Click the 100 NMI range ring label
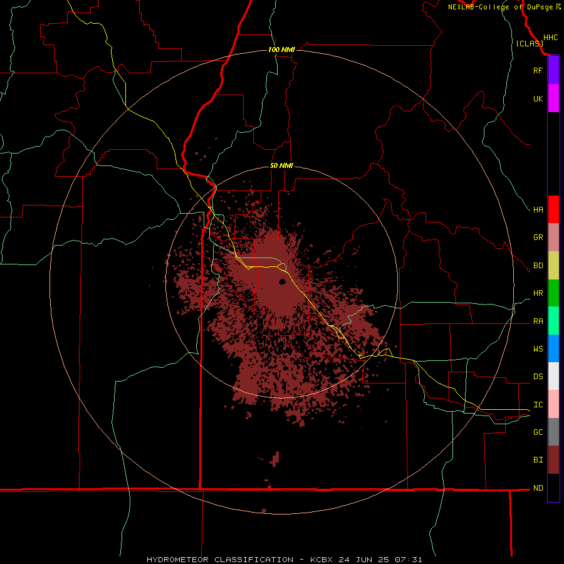The height and width of the screenshot is (564, 564). click(281, 50)
